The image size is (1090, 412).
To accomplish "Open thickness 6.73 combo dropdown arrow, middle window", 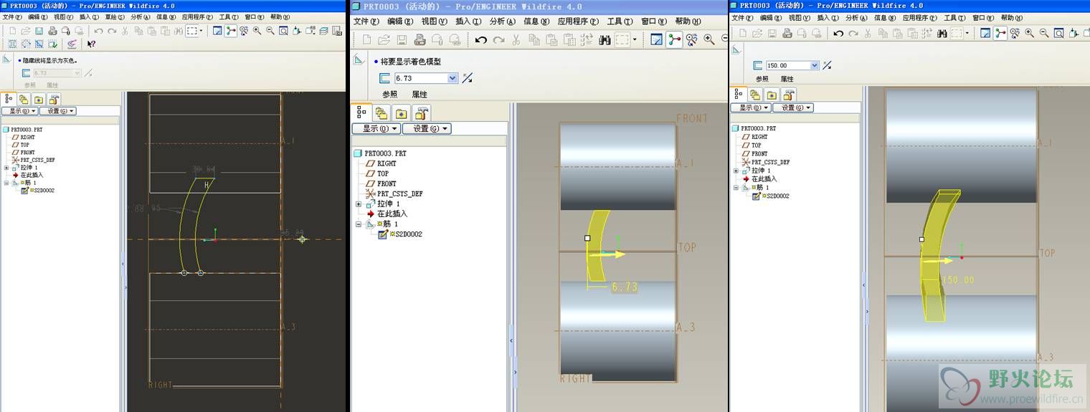I will point(452,78).
